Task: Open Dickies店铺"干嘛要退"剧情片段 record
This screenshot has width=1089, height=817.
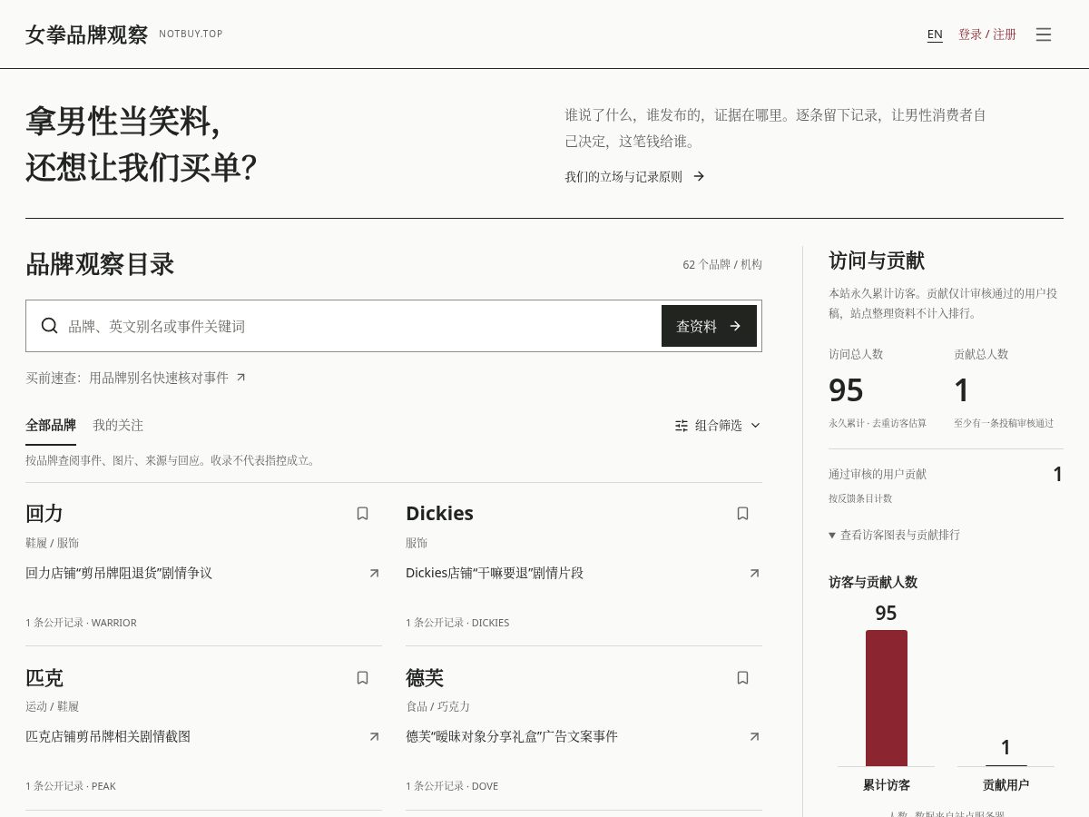Action: [x=495, y=573]
